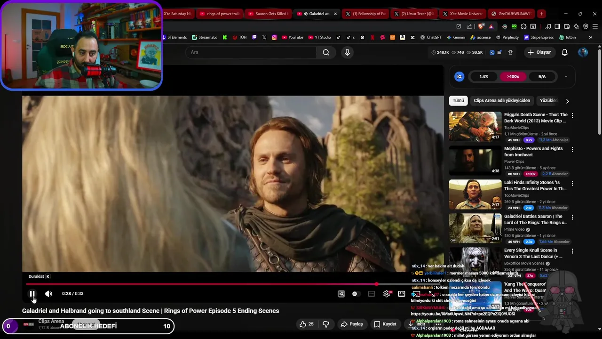The height and width of the screenshot is (339, 602).
Task: Toggle the browser sidebar panel icon
Action: [x=557, y=26]
